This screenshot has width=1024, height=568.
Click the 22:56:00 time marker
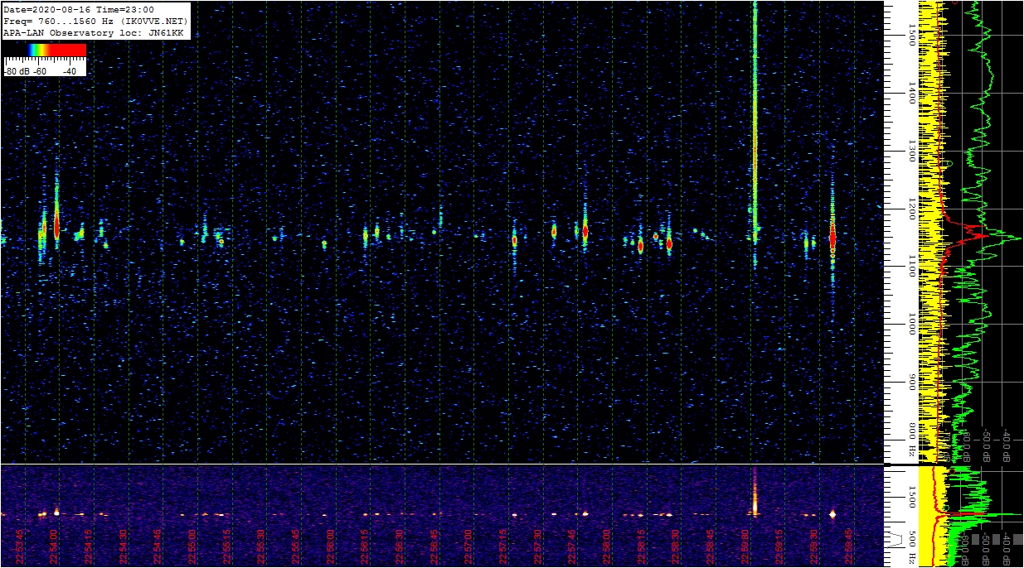click(x=331, y=546)
